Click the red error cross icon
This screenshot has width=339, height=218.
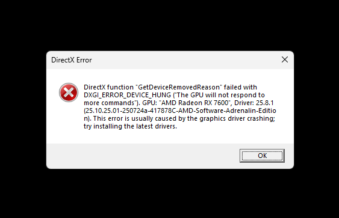tap(69, 92)
